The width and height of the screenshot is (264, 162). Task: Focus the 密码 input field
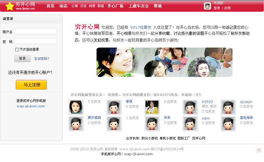[35, 41]
